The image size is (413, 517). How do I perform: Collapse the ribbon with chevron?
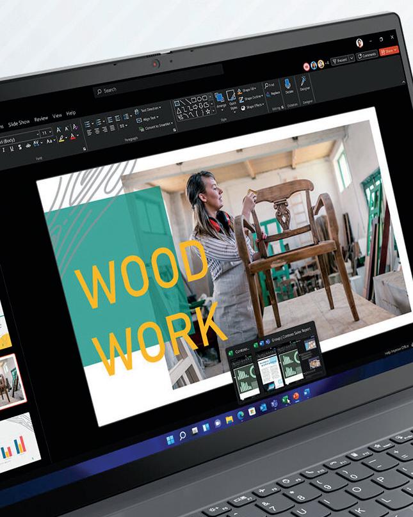[404, 82]
